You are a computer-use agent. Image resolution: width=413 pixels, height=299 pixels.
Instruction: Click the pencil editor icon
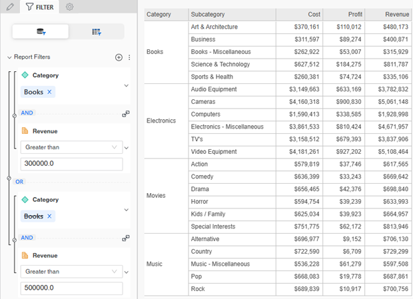(x=9, y=7)
